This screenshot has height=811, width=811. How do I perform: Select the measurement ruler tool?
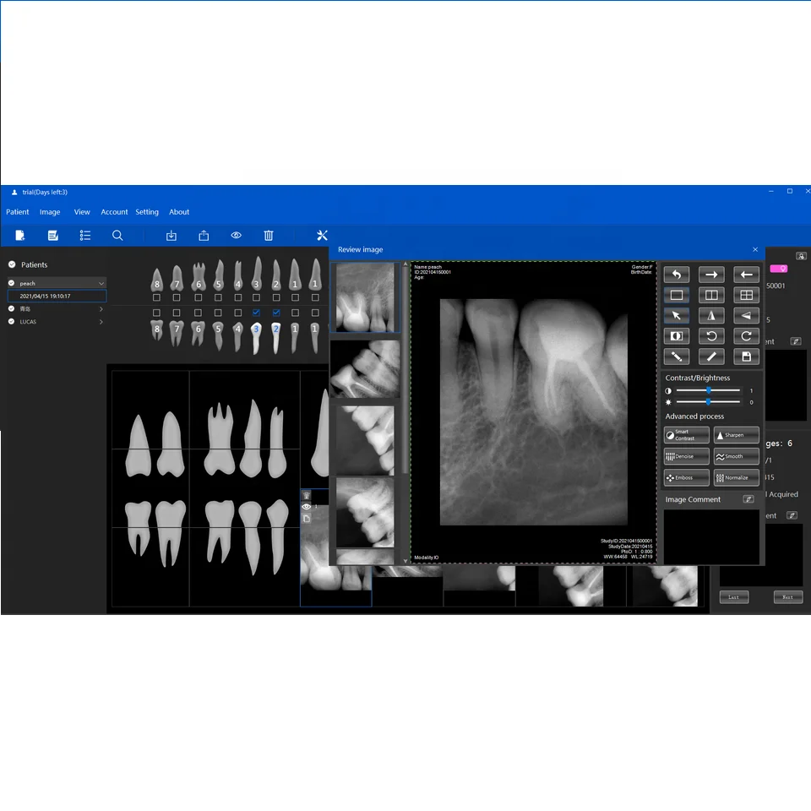click(676, 357)
